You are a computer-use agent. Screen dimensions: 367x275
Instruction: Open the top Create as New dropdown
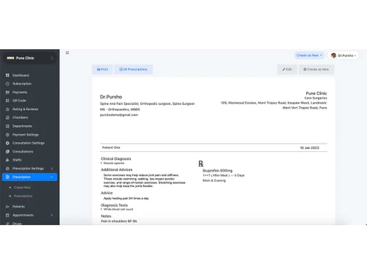[309, 56]
